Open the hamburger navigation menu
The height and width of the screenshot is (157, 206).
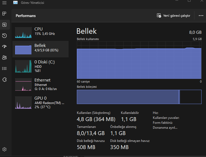click(4, 3)
